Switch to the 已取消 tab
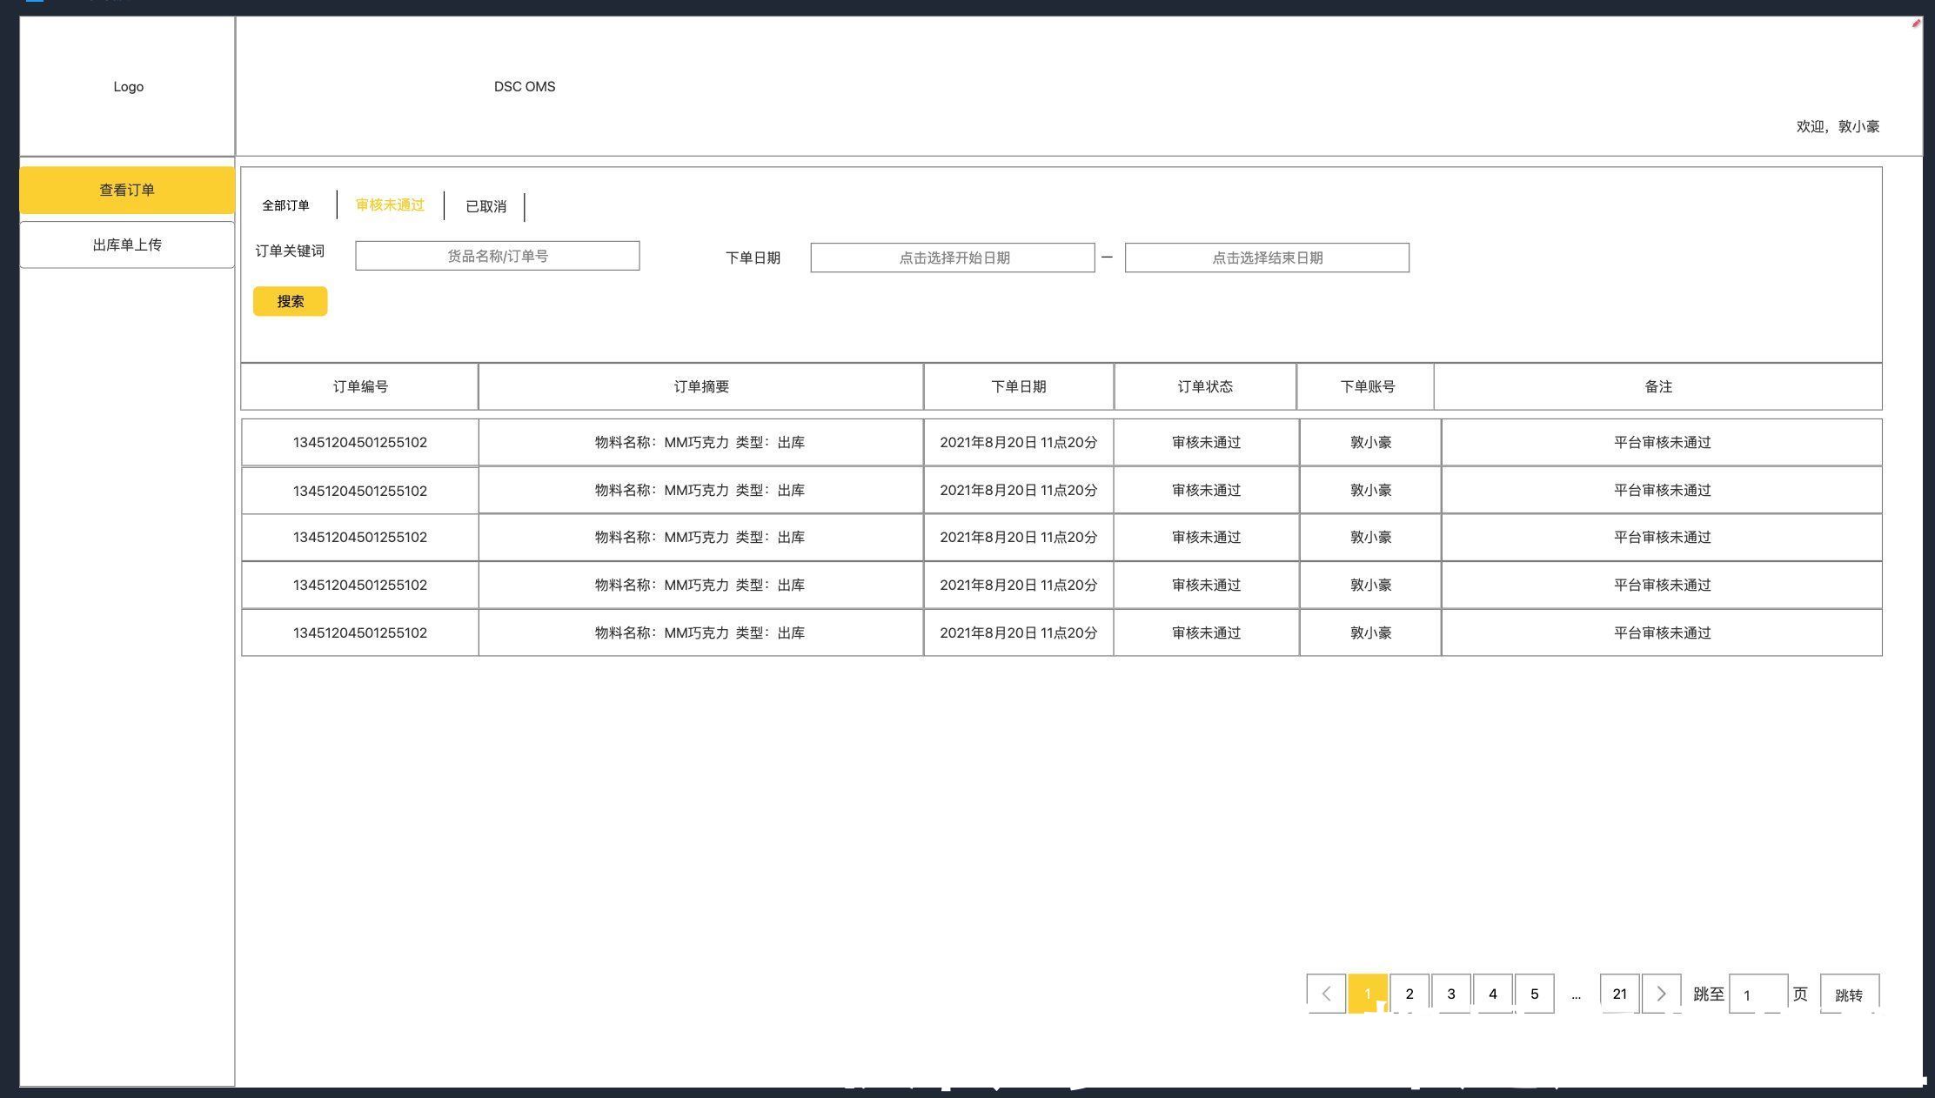 [x=485, y=206]
